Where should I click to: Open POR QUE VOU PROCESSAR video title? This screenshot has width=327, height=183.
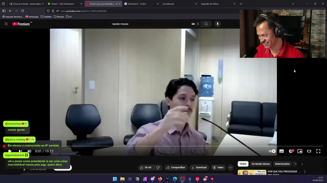pyautogui.click(x=282, y=173)
